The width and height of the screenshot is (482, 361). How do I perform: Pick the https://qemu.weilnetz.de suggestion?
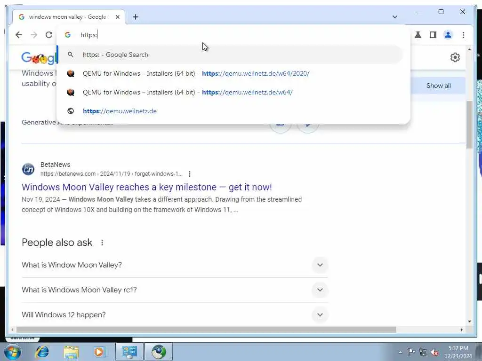(230, 111)
